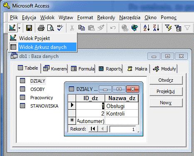Open the Widok menu
Viewport: 194px width, 156px height.
(47, 18)
